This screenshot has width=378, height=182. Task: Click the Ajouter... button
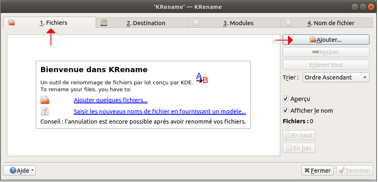coord(326,40)
